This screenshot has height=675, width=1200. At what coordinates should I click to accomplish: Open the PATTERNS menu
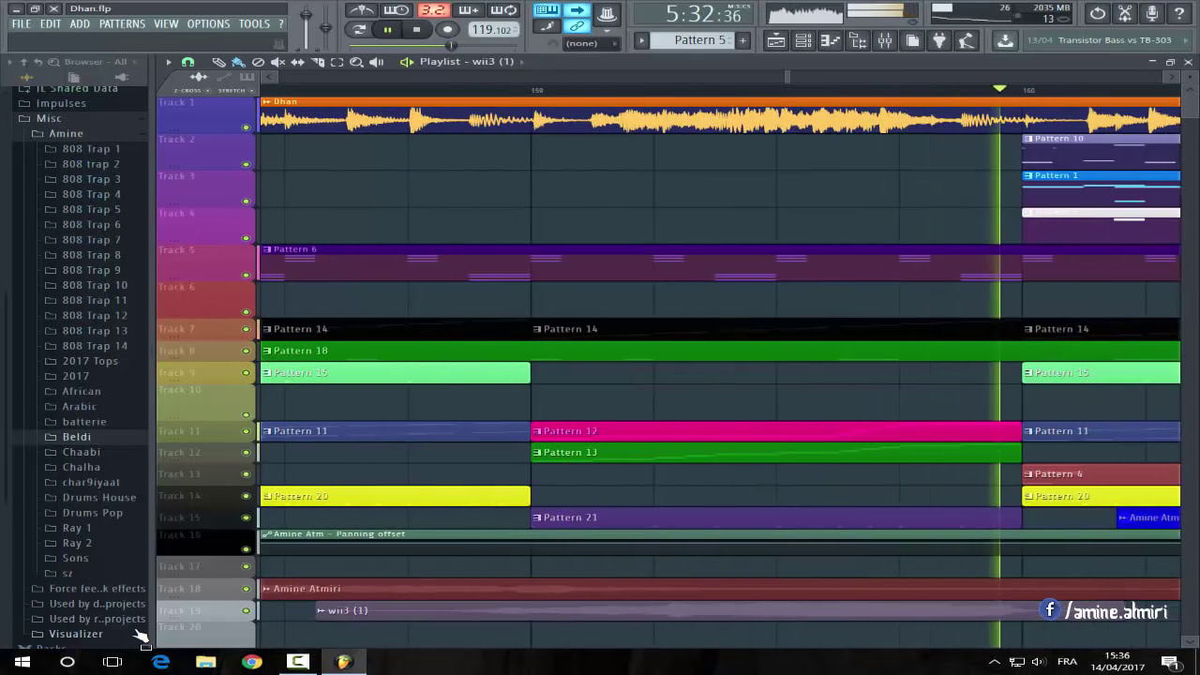122,23
